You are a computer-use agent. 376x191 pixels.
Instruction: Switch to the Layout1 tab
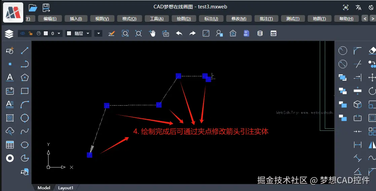[x=65, y=188]
